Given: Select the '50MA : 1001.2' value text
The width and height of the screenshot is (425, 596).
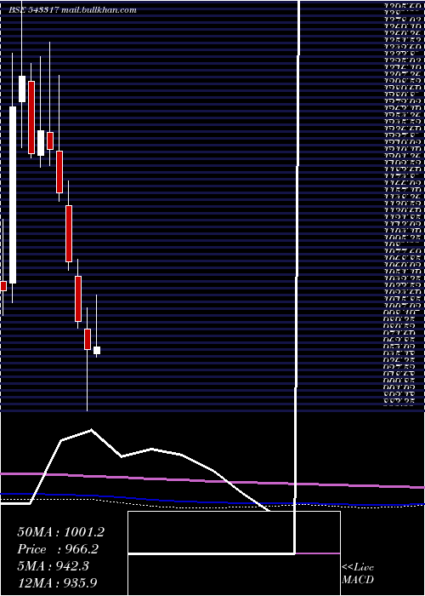Looking at the screenshot, I should point(60,532).
